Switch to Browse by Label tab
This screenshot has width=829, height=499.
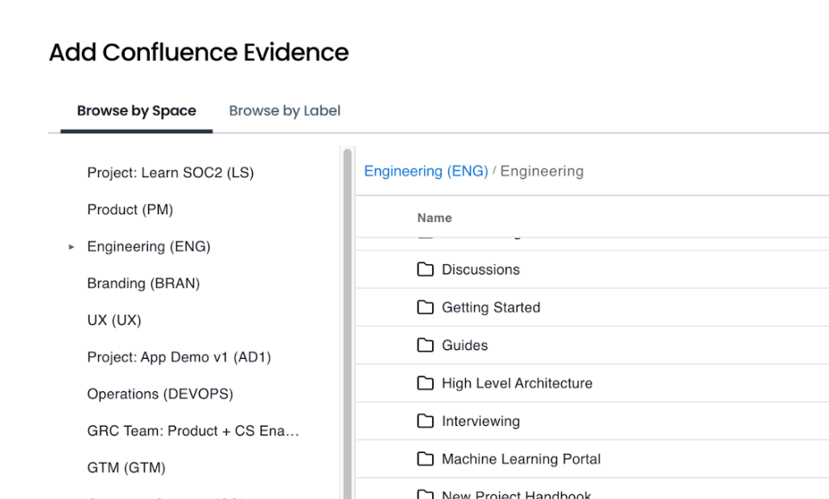point(284,111)
